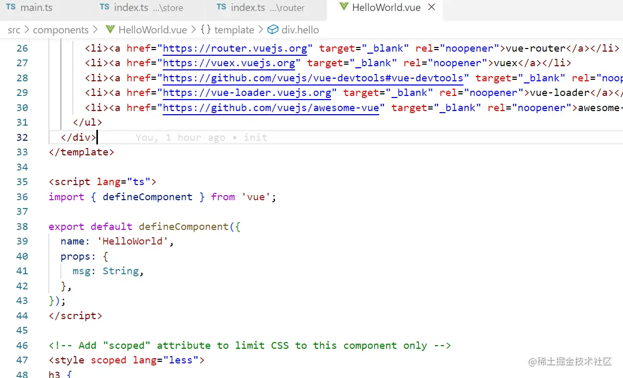The image size is (623, 378).
Task: Click the <script lang="ts"> tag
Action: pyautogui.click(x=103, y=182)
